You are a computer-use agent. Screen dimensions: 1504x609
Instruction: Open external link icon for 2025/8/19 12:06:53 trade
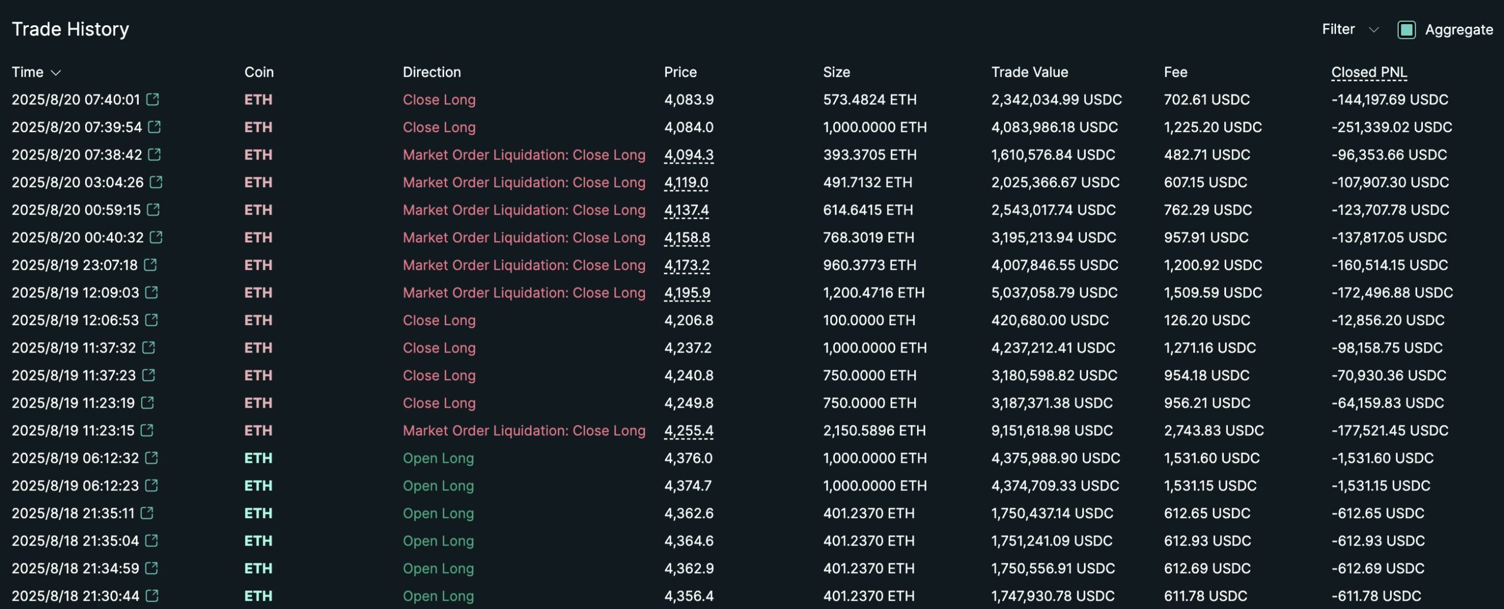tap(152, 320)
